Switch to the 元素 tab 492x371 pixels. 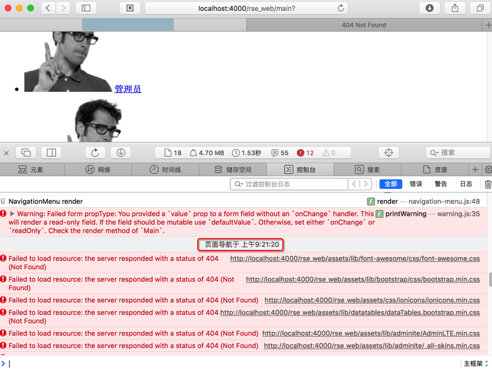click(30, 169)
